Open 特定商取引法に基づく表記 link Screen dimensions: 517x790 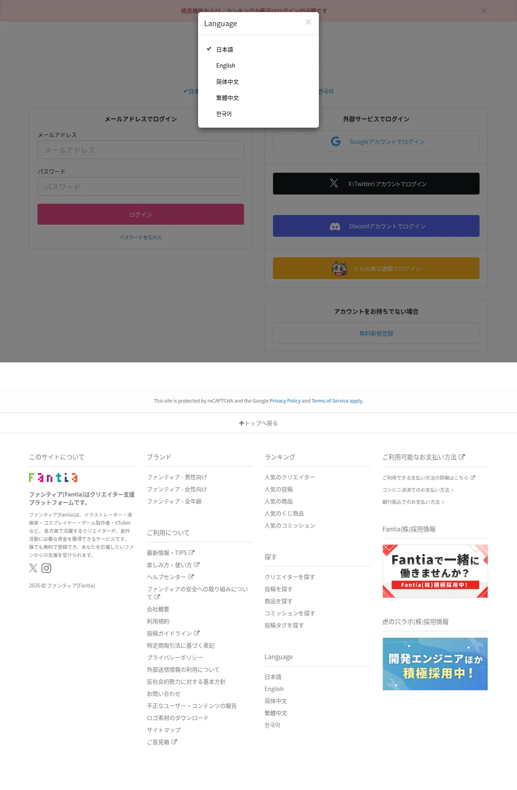click(181, 645)
